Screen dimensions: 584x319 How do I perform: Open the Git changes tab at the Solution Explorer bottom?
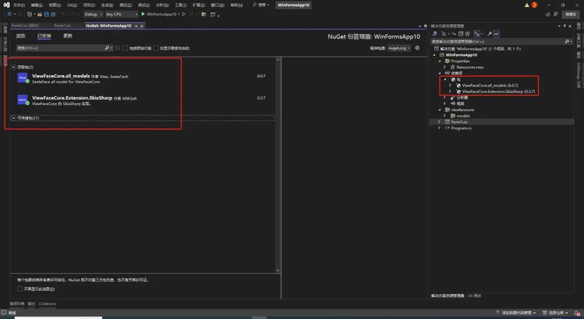(x=475, y=296)
